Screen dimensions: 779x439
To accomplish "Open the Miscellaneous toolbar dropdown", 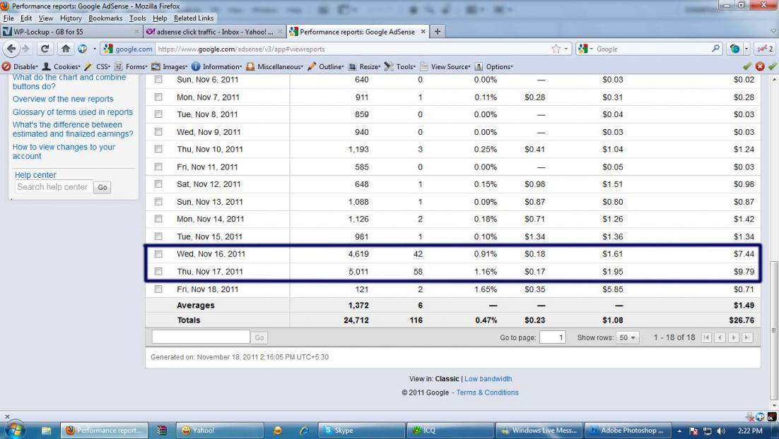I will [x=275, y=66].
